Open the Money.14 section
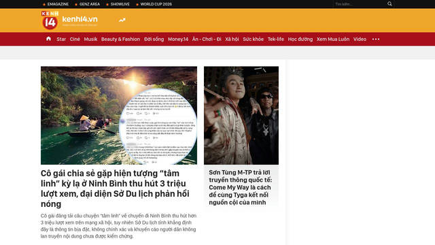435x245 pixels. (x=178, y=39)
